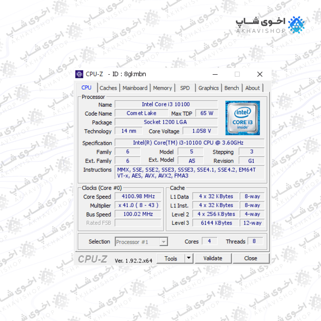This screenshot has width=321, height=321.
Task: Click the Multiplier value x 41.0 (8 - 43)
Action: (138, 205)
